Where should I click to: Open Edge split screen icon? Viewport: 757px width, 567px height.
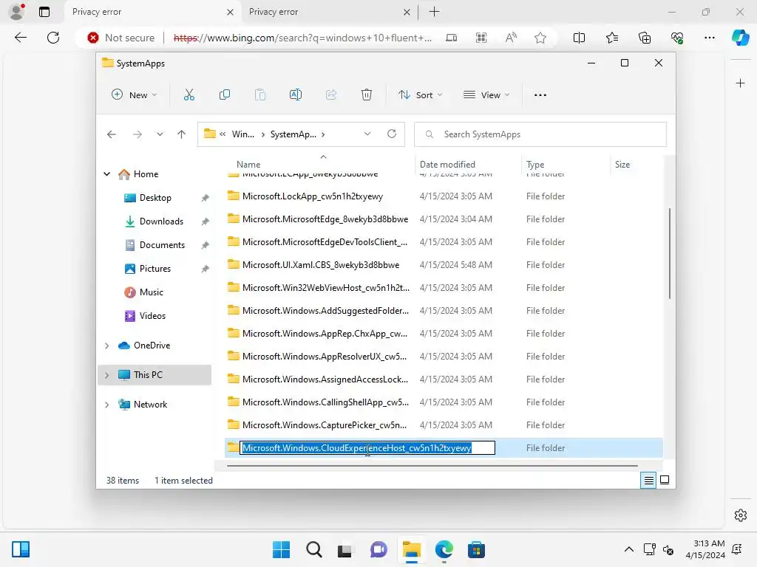pos(579,38)
